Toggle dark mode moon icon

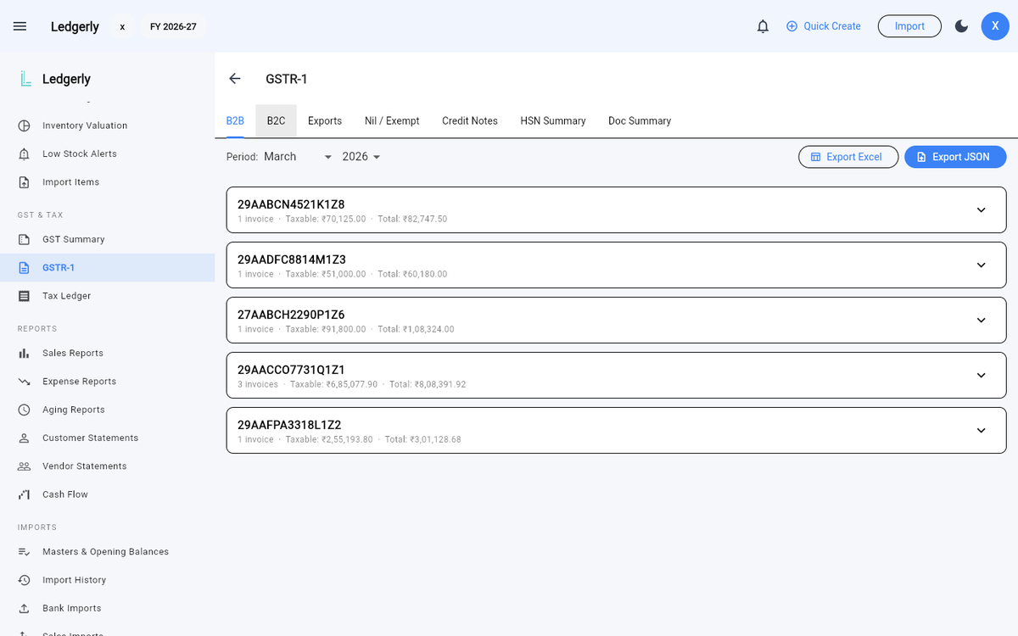tap(961, 26)
